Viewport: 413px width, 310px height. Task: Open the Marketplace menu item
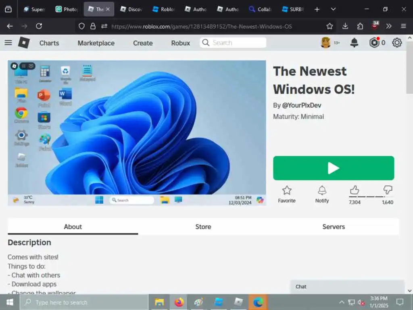click(96, 43)
